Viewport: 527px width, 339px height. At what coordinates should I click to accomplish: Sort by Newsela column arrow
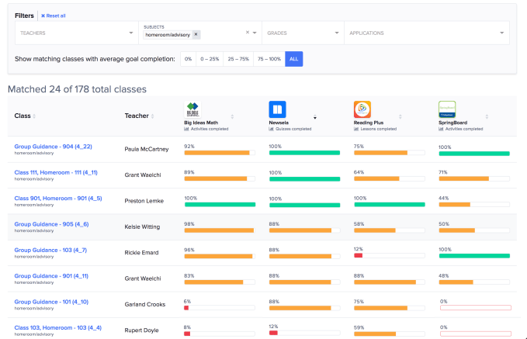pyautogui.click(x=315, y=117)
